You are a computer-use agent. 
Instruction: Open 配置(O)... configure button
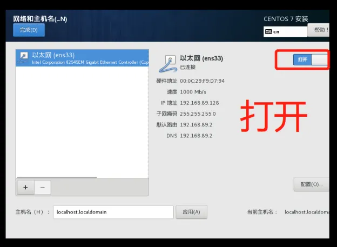pos(311,184)
